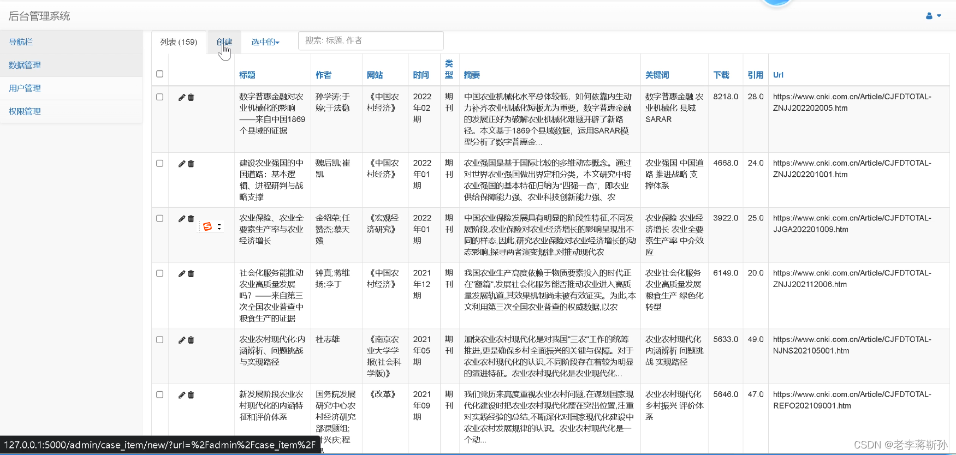Delete the 新发展阶段农业农村现代化 row with trash icon
The width and height of the screenshot is (956, 455).
pos(191,394)
